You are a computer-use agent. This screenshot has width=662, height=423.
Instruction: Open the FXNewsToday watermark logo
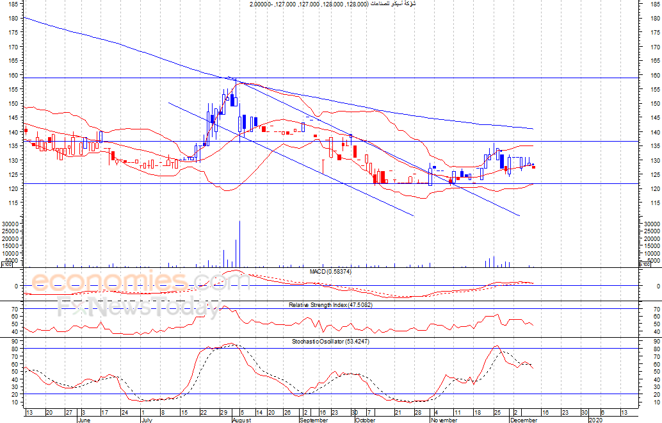tap(138, 308)
